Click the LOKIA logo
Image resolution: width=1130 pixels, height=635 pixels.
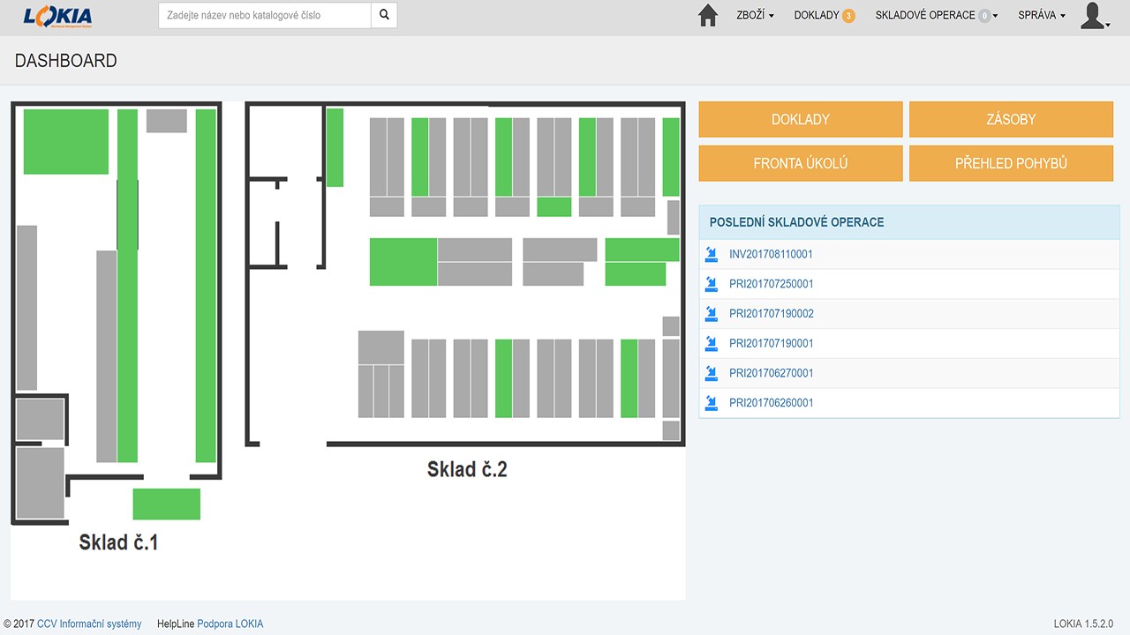click(58, 15)
